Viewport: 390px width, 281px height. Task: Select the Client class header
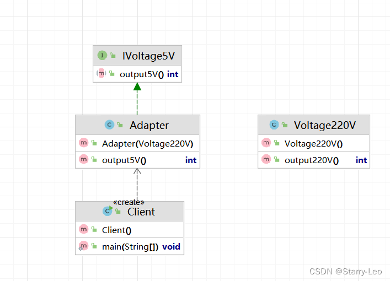point(130,212)
